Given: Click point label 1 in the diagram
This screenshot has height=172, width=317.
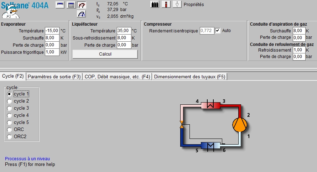Looking at the screenshot, I should [x=249, y=136].
